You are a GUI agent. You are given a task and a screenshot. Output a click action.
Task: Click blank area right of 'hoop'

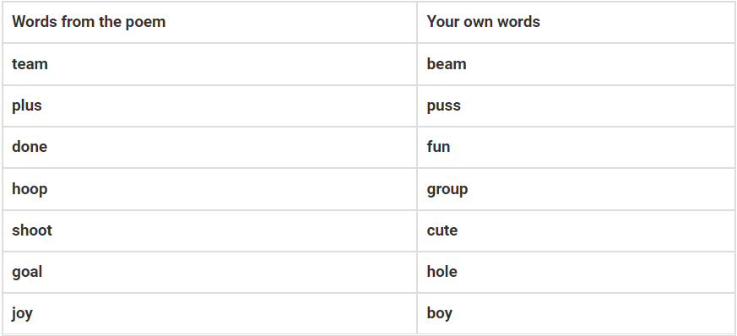[232, 189]
